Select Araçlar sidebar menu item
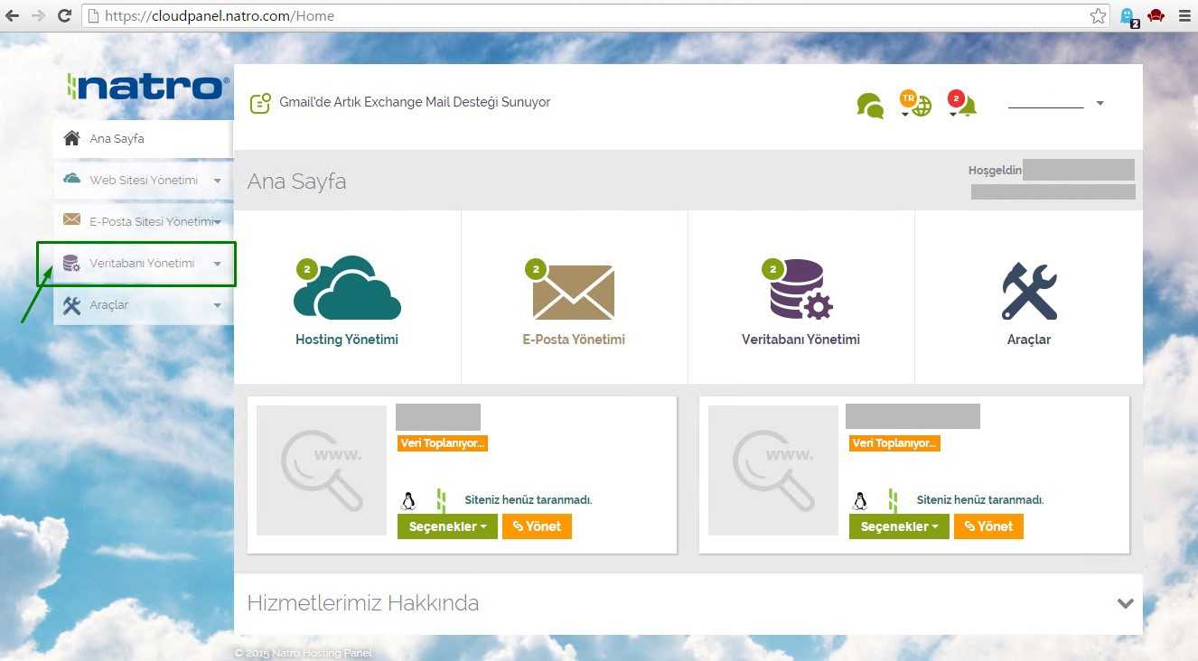Screen dimensions: 1198x661 coord(143,305)
